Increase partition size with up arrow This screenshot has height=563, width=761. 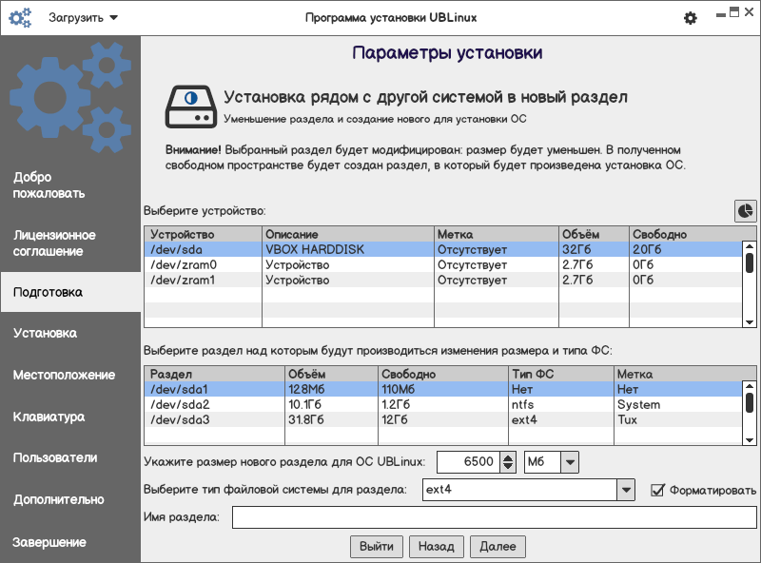508,456
